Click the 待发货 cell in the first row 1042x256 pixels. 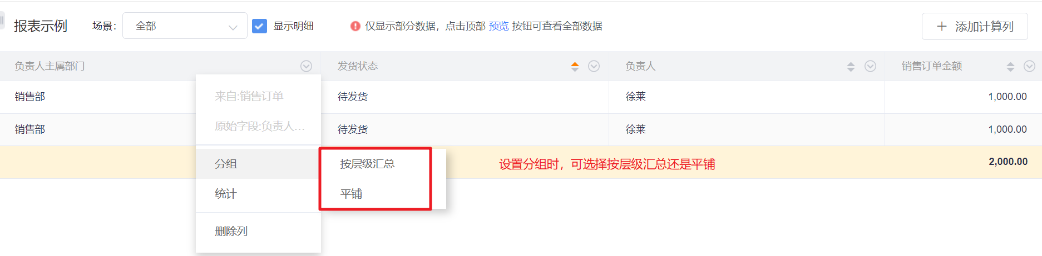pyautogui.click(x=353, y=97)
